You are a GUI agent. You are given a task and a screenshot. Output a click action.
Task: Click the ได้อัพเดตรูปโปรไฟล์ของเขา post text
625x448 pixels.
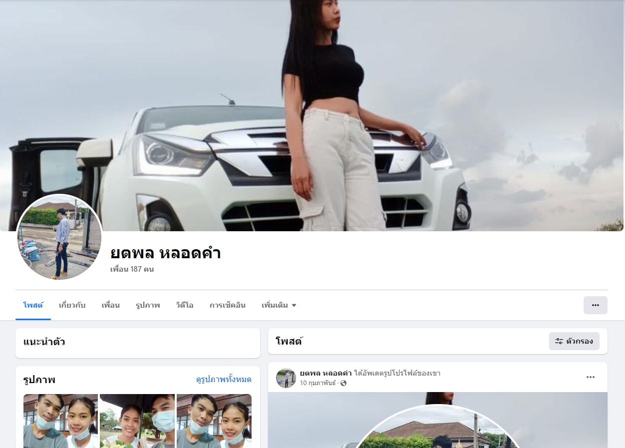[x=397, y=373]
